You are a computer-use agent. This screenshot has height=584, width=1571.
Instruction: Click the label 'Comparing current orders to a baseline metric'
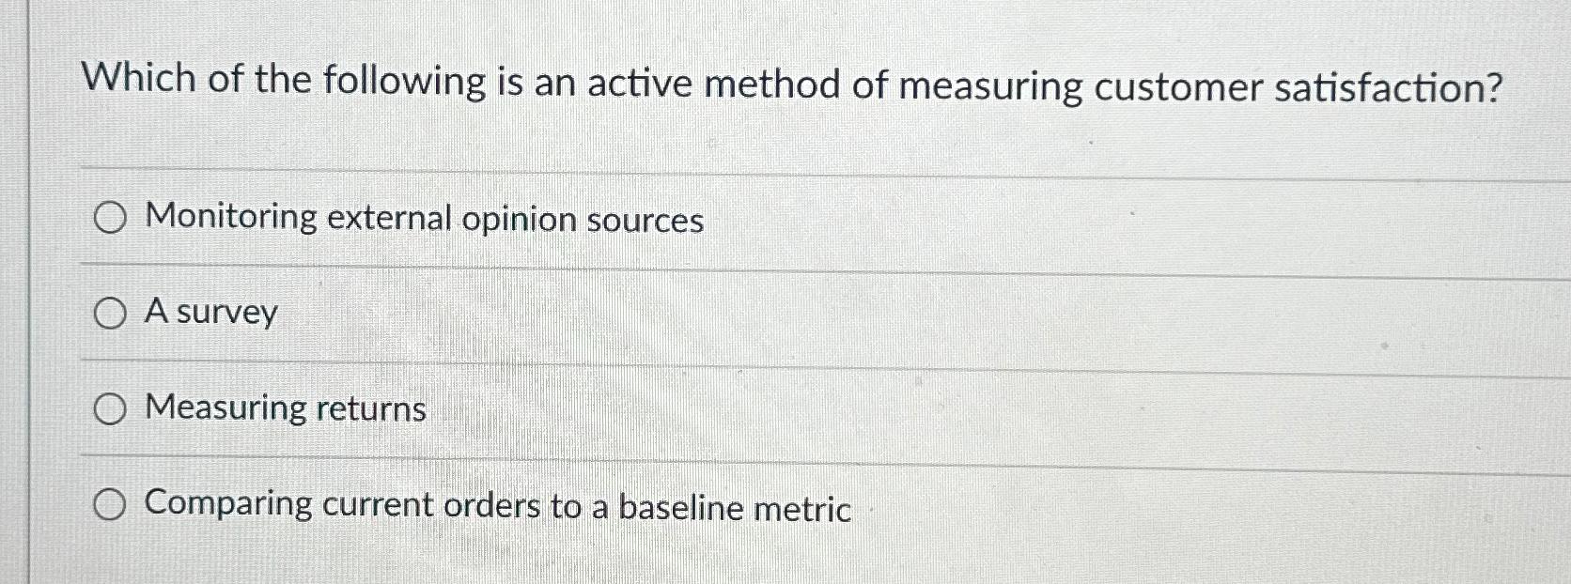[496, 507]
